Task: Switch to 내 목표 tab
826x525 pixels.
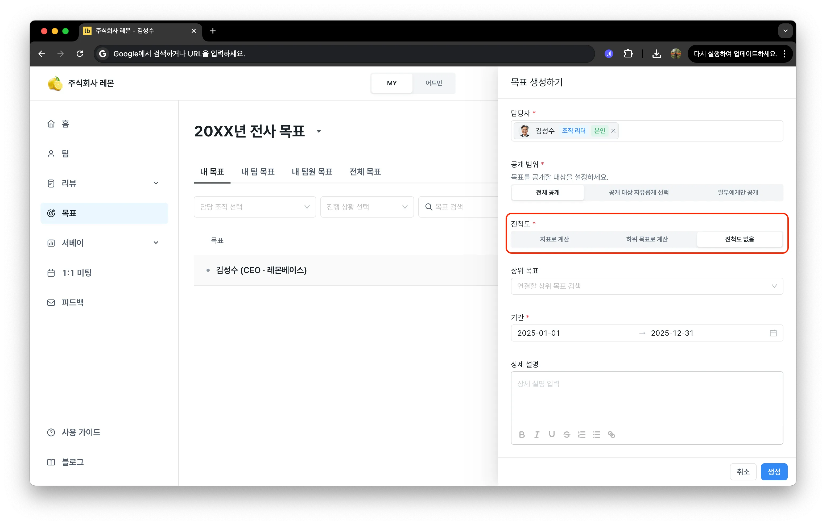Action: [212, 172]
